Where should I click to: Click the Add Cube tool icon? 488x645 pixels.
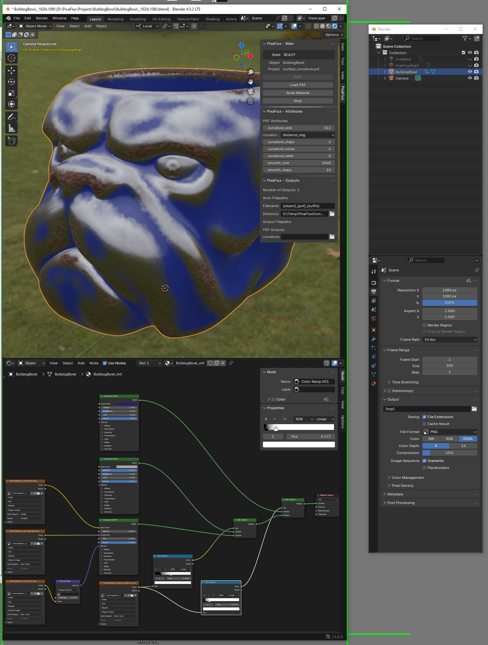(x=11, y=141)
